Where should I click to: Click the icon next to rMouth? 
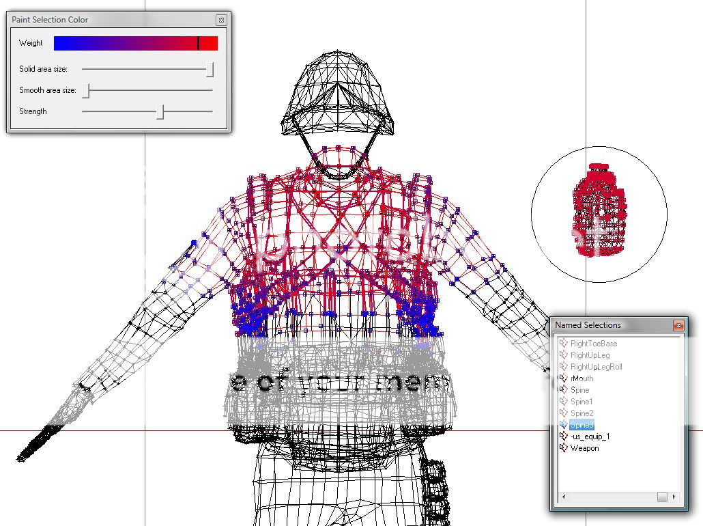coord(564,378)
